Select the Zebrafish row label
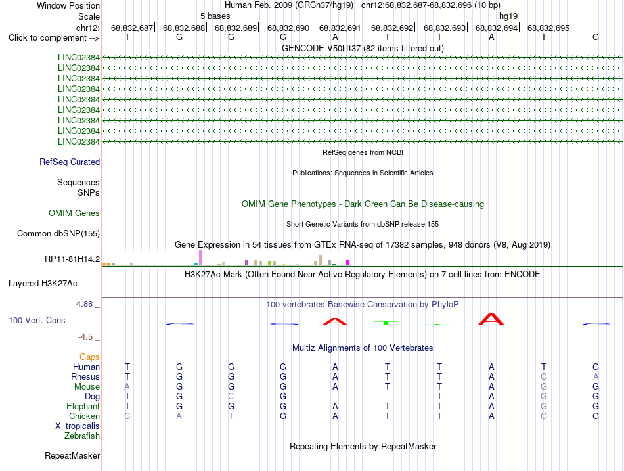This screenshot has height=471, width=624. click(82, 436)
